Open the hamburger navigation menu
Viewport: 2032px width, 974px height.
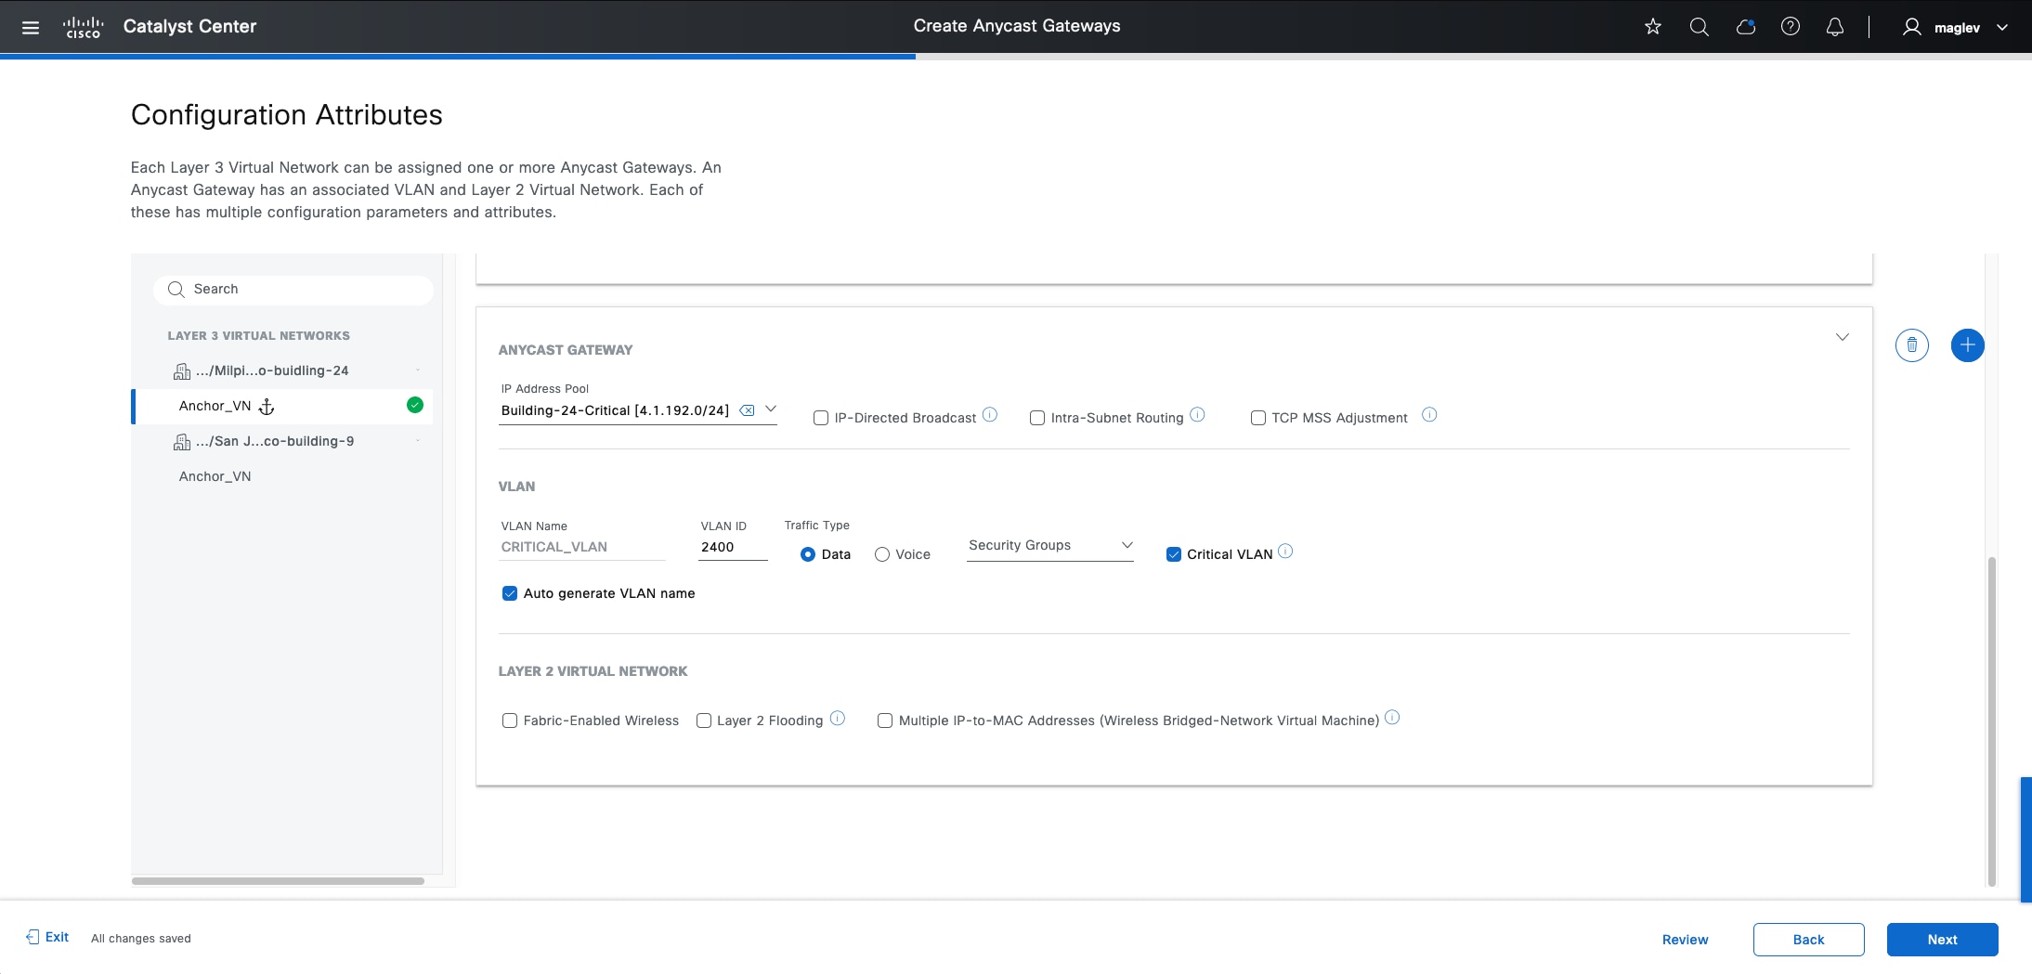[x=32, y=27]
